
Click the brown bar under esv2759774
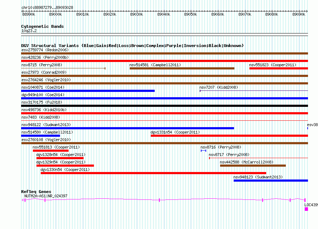coord(164,53)
